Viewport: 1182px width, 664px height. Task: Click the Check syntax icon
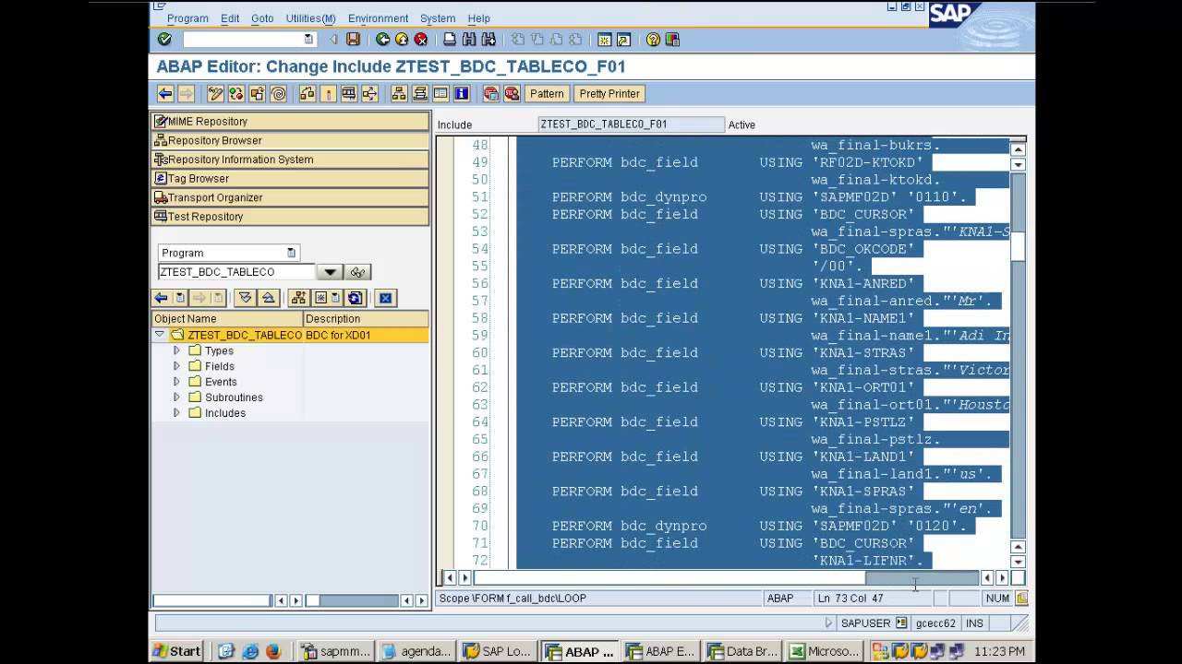point(307,93)
